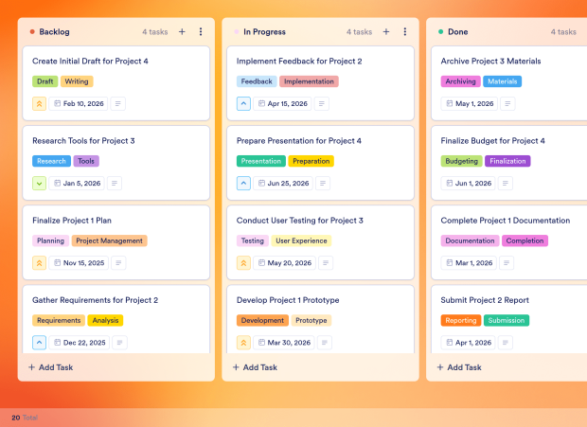Click the Research tag
The height and width of the screenshot is (427, 587).
tap(52, 161)
